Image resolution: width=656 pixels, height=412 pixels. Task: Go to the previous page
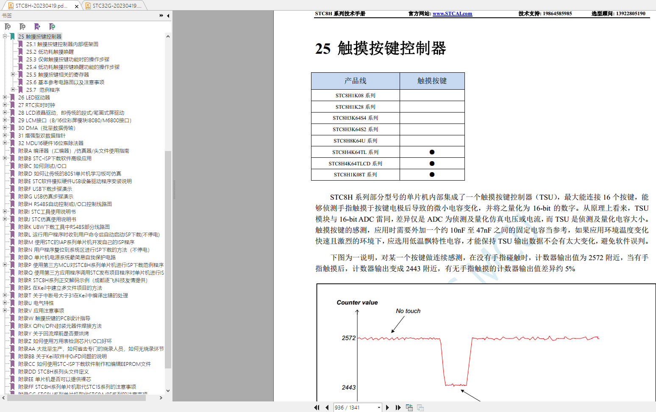pos(327,407)
